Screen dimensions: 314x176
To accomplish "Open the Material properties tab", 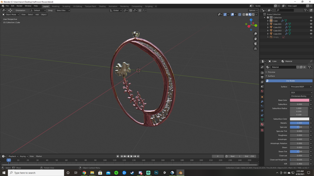I will tap(262, 124).
